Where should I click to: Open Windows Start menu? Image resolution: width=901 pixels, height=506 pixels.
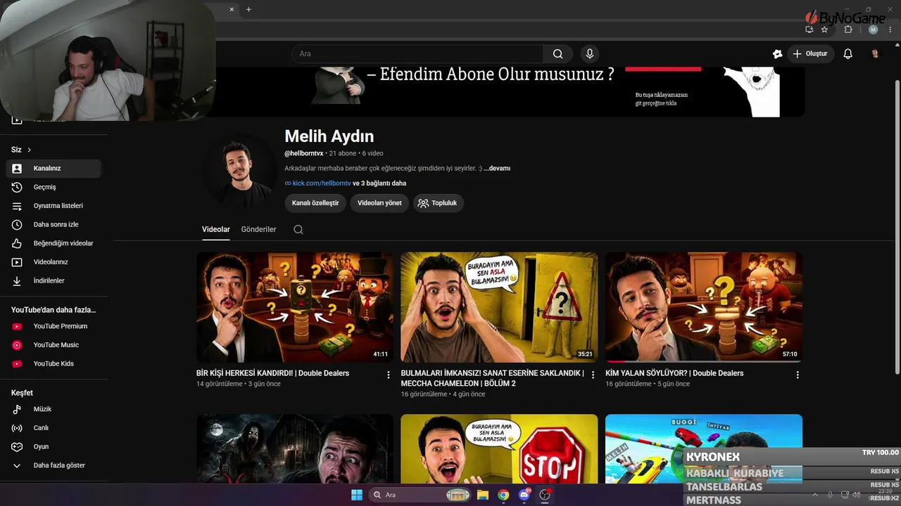tap(356, 495)
